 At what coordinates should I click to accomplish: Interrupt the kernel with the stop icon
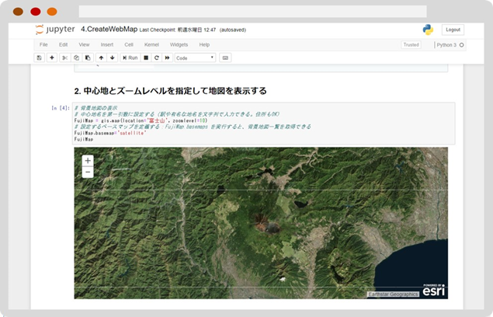[146, 58]
